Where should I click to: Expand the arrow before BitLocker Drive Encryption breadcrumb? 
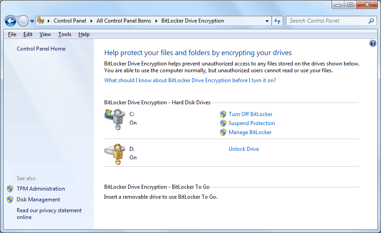tap(156, 21)
